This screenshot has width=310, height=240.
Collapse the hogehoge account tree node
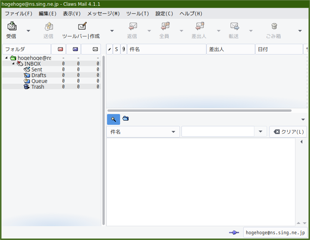pos(6,58)
